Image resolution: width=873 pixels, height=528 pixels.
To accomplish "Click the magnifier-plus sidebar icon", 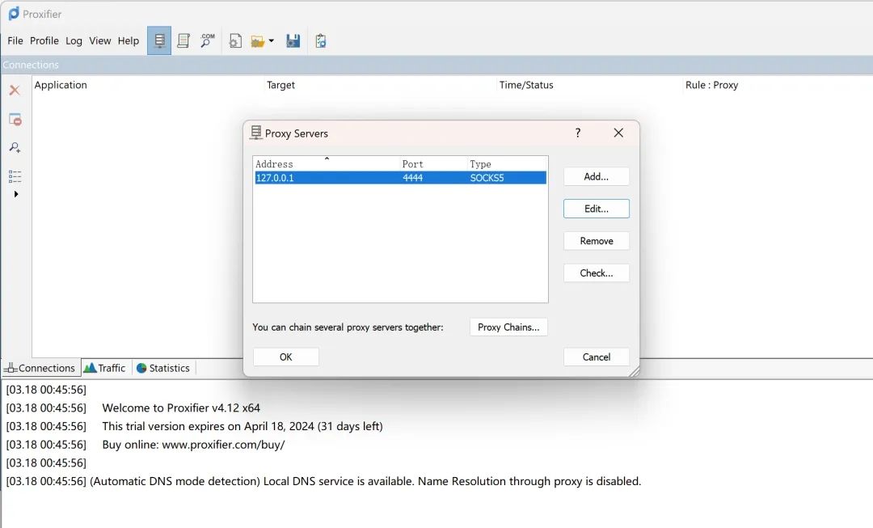I will 15,148.
